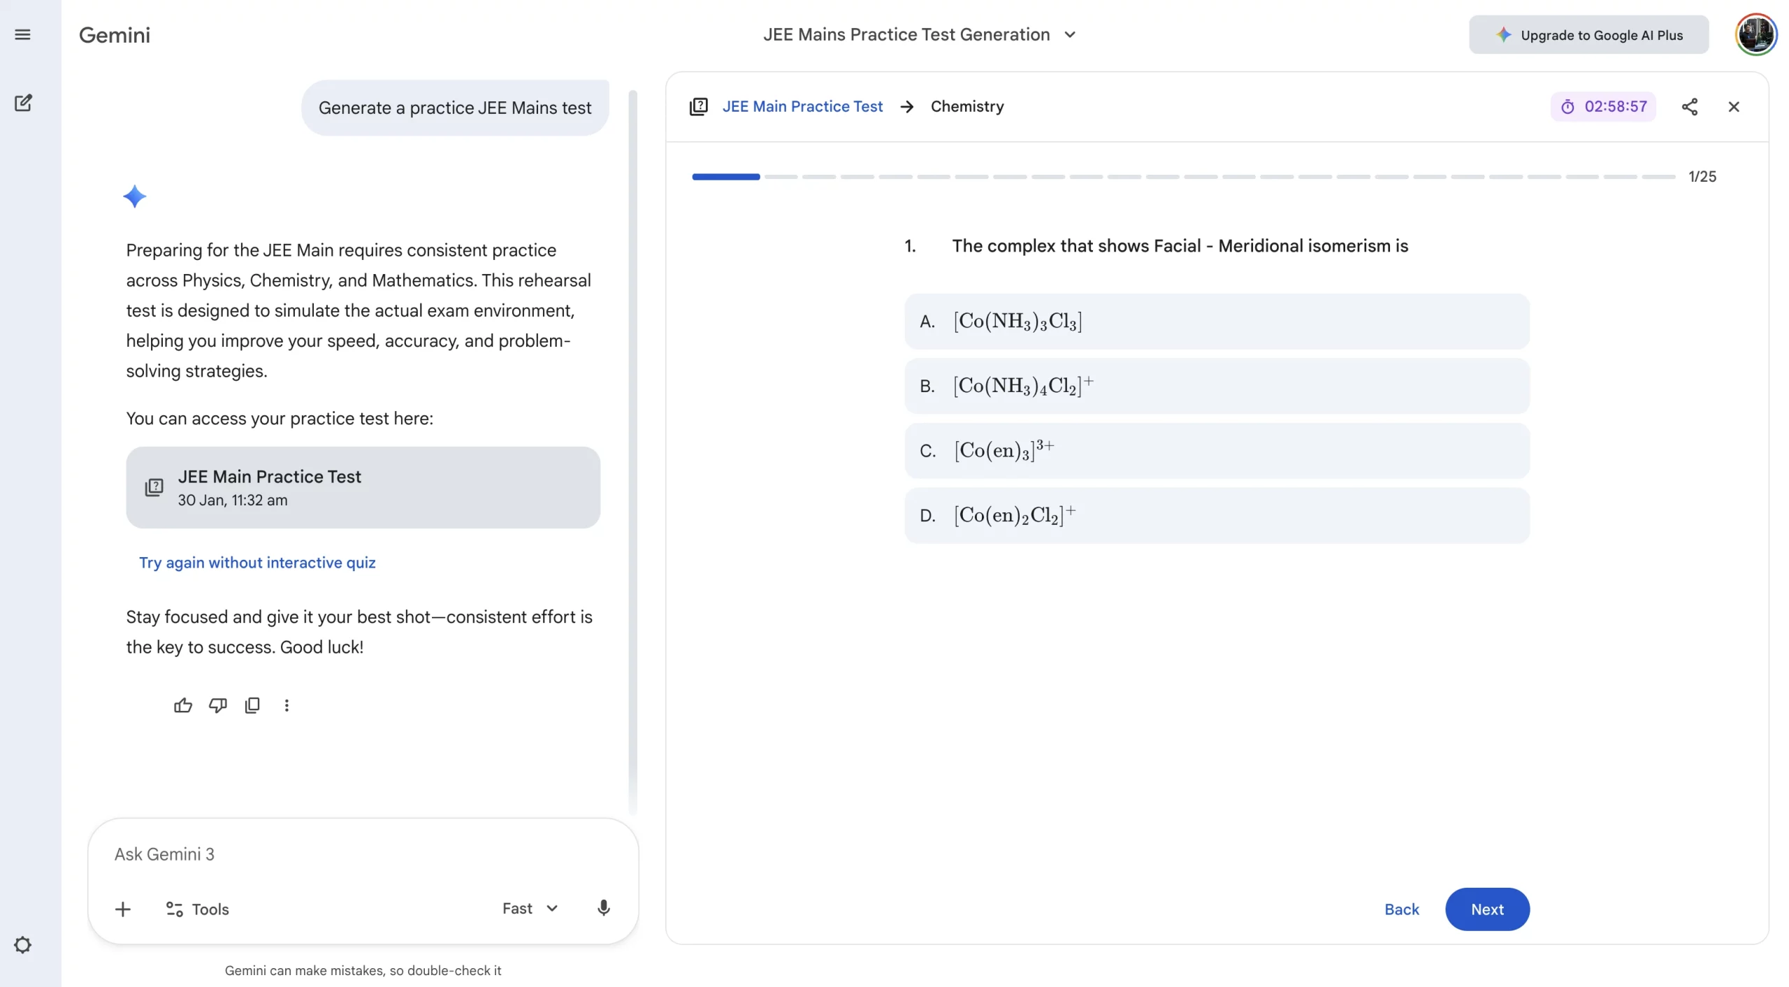Viewport: 1789px width, 987px height.
Task: Activate voice input with the microphone
Action: 602,909
